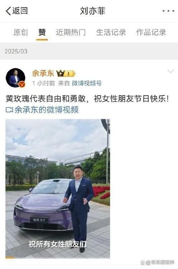The width and height of the screenshot is (178, 269).
Task: Switch to the 原创 tab
Action: pyautogui.click(x=20, y=32)
